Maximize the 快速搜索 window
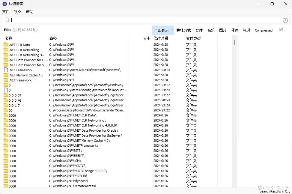This screenshot has width=292, height=194. [272, 4]
